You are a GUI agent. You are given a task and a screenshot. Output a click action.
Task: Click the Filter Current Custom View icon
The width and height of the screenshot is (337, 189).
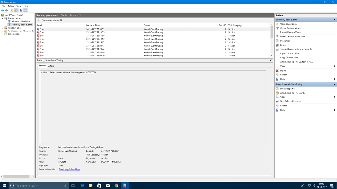[277, 37]
